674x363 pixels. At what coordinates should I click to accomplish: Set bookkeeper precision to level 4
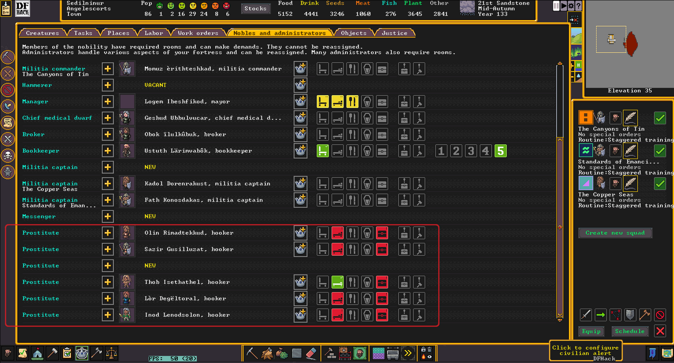pos(486,151)
